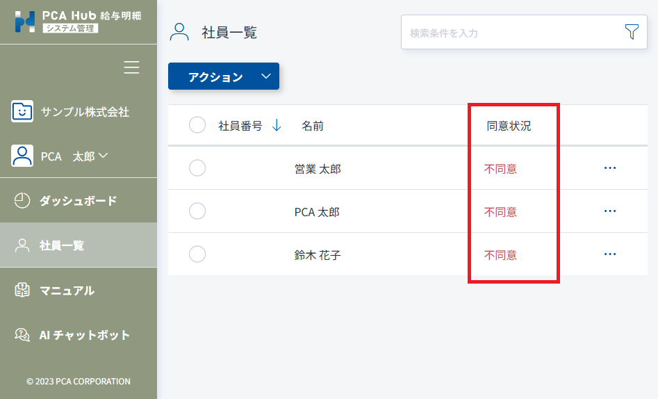Click the filter funnel icon in search box

(632, 32)
